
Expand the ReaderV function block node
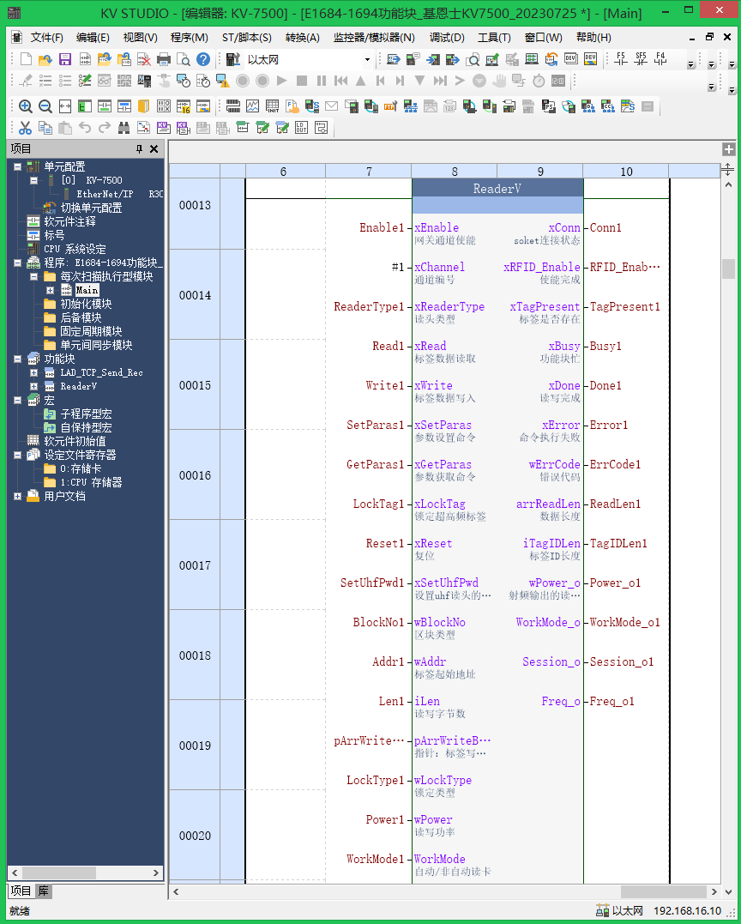pyautogui.click(x=34, y=387)
